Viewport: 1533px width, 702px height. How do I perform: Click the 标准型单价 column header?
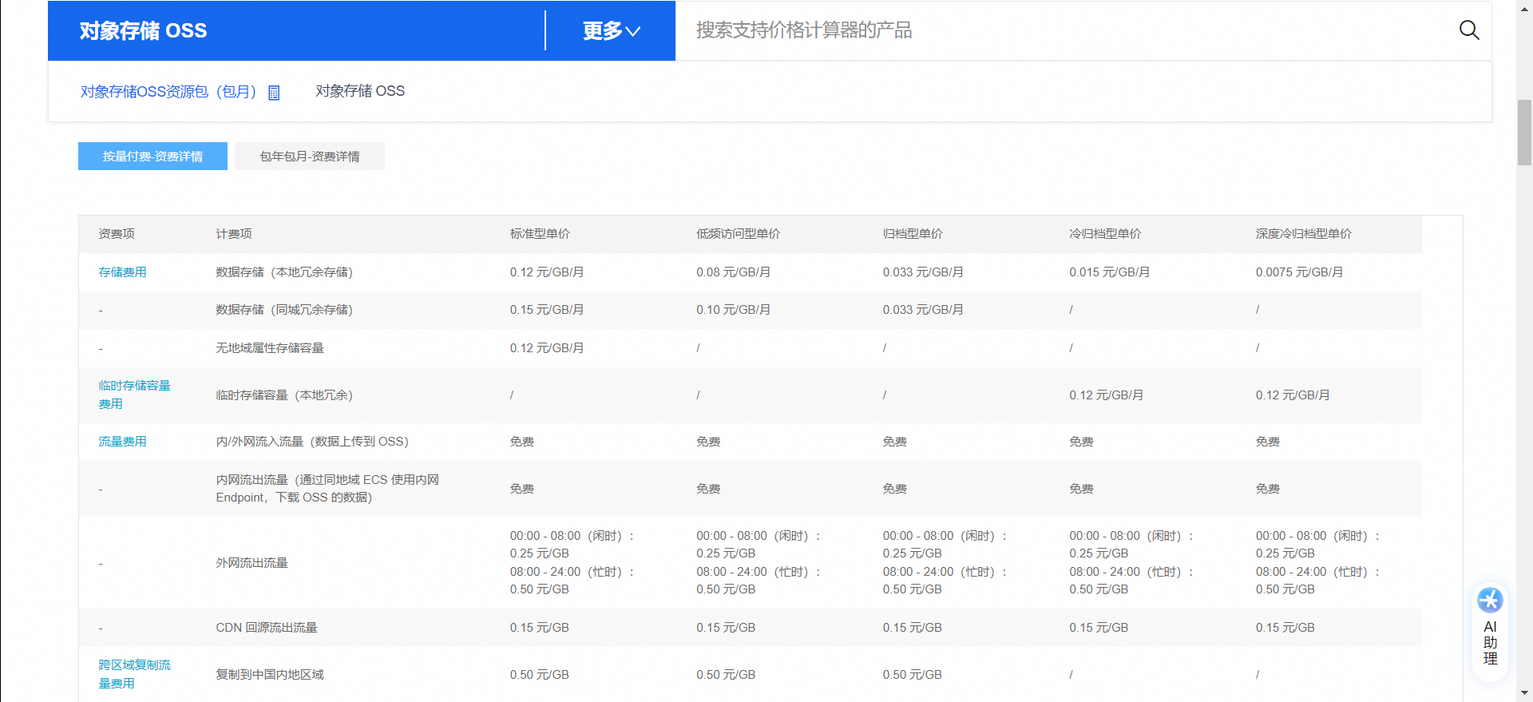(x=540, y=234)
